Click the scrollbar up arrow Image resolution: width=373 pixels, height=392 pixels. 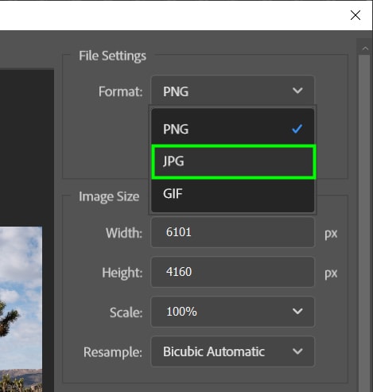(365, 49)
